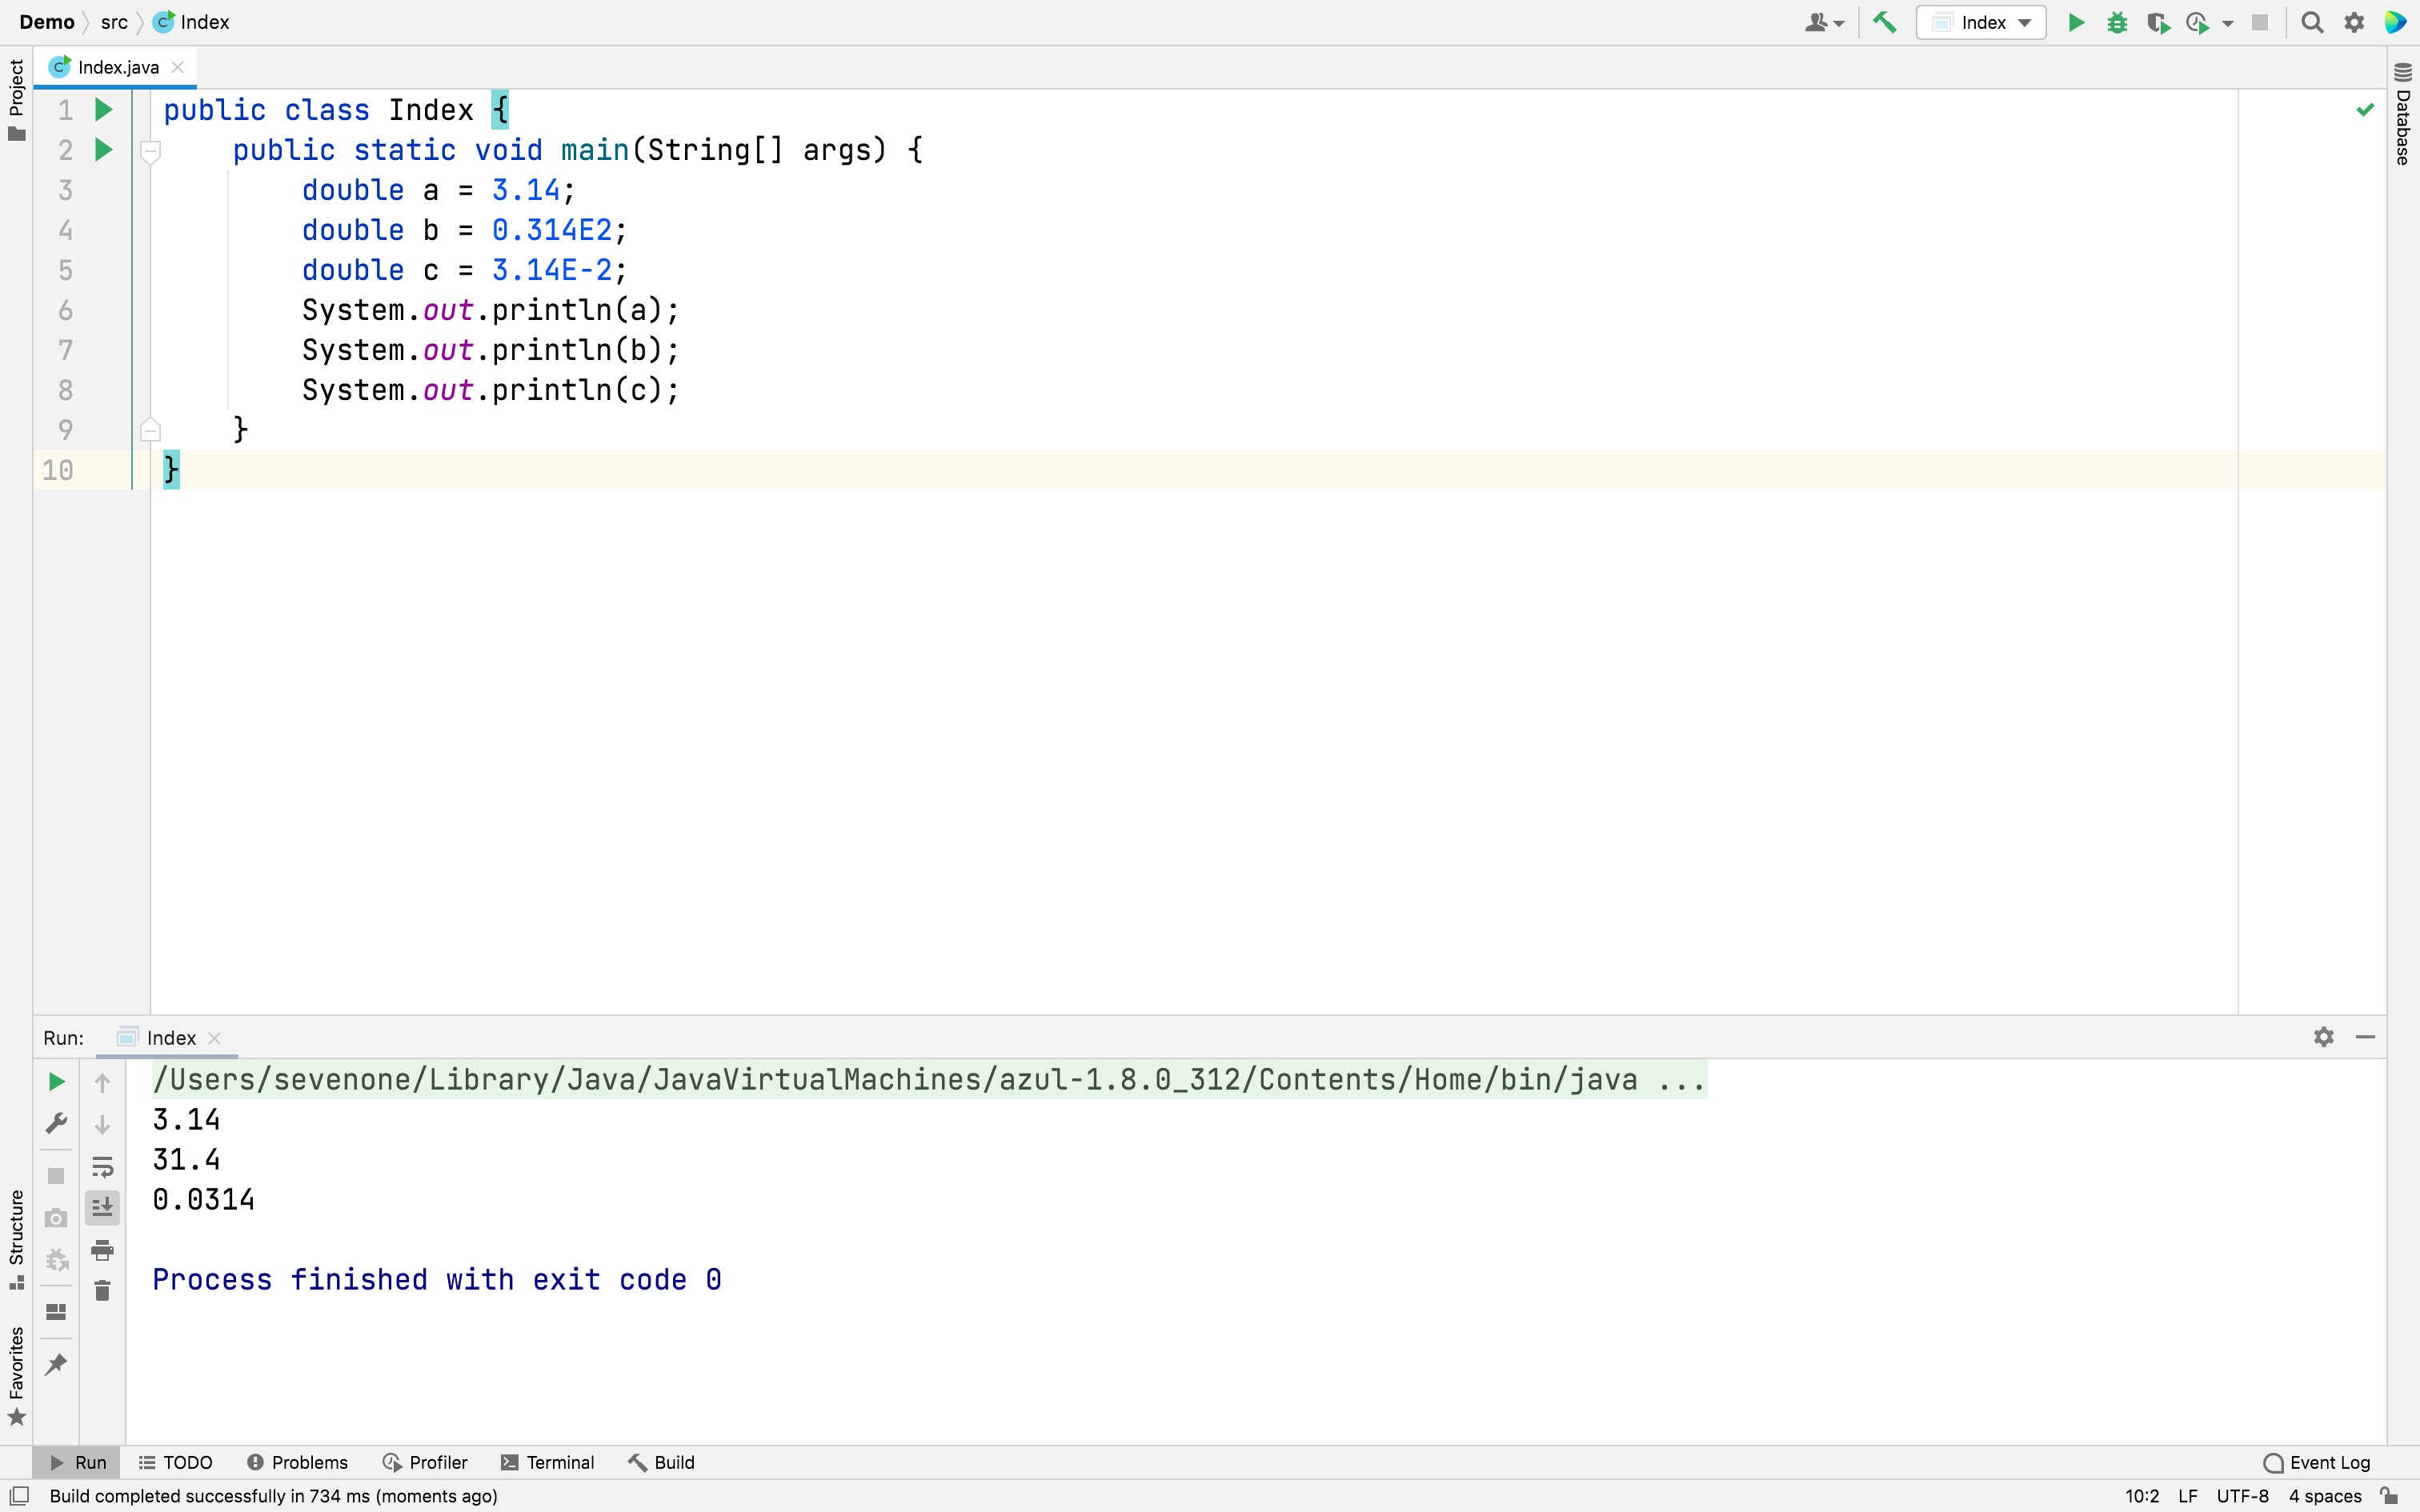Rerun Index using Run panel play icon
This screenshot has height=1512, width=2420.
(56, 1082)
